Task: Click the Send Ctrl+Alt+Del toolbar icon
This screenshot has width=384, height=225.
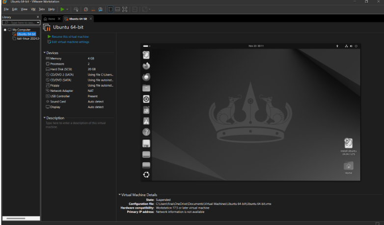Action: (76, 9)
